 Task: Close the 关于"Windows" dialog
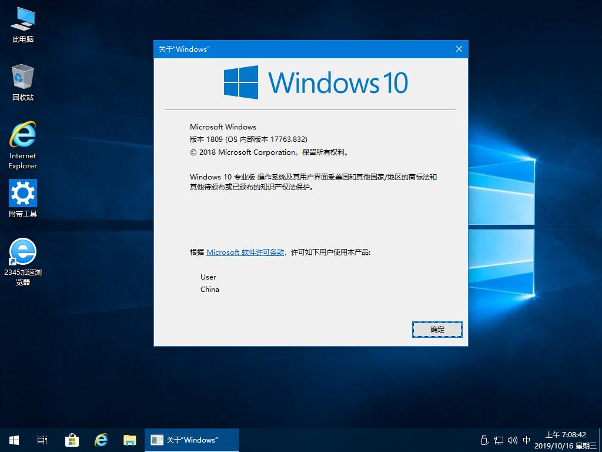pos(459,49)
